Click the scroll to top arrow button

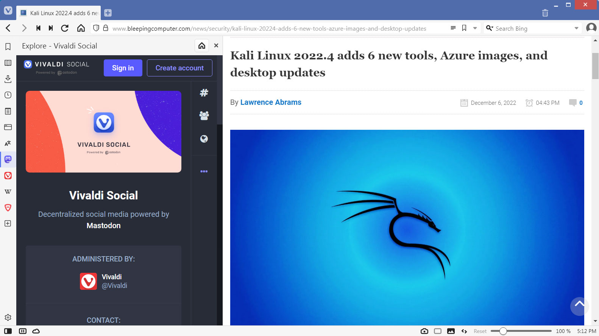(x=579, y=306)
